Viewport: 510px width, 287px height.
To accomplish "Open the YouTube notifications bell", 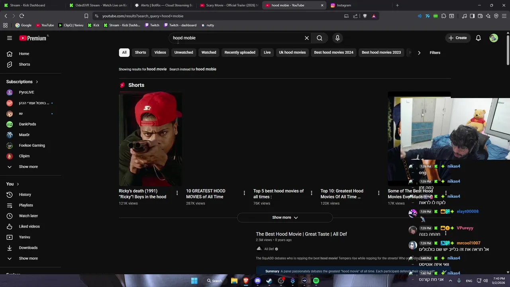I will 479,38.
